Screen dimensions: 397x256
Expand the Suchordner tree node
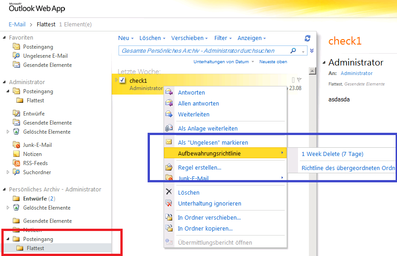(8, 172)
